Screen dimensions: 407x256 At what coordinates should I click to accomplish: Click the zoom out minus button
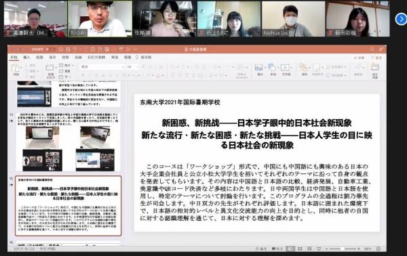pos(326,249)
